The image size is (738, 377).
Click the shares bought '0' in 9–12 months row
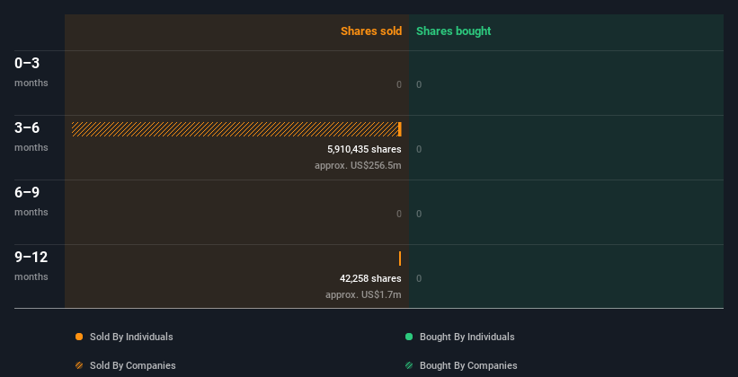tap(419, 279)
